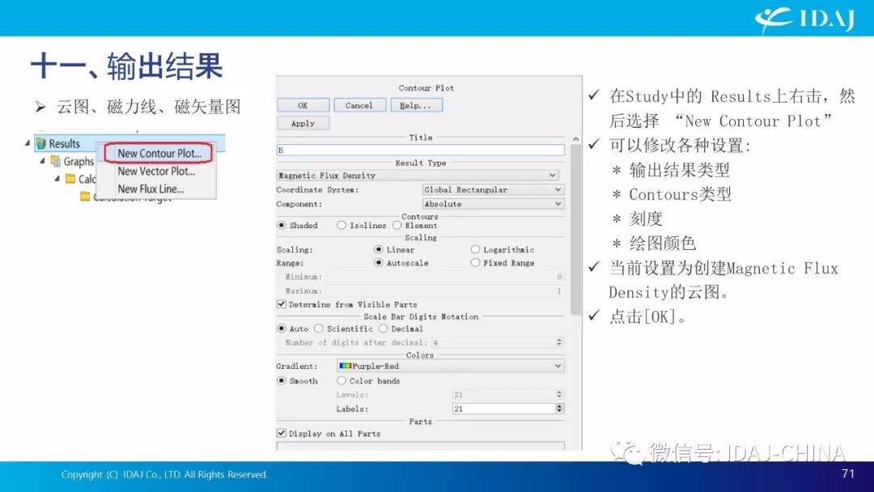874x492 pixels.
Task: Click the dialog's vertical scrollbar
Action: pyautogui.click(x=576, y=228)
